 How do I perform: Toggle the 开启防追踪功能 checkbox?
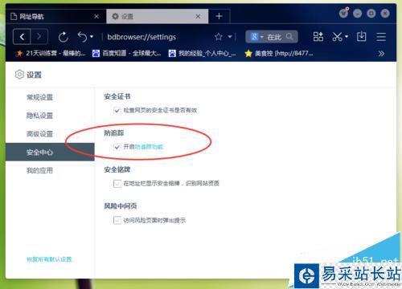117,147
